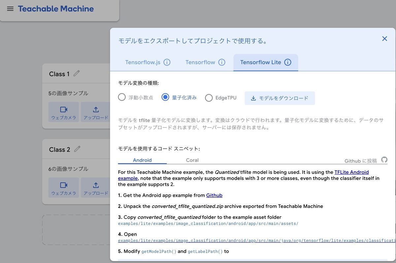Click the Class 1 title text

click(x=59, y=74)
